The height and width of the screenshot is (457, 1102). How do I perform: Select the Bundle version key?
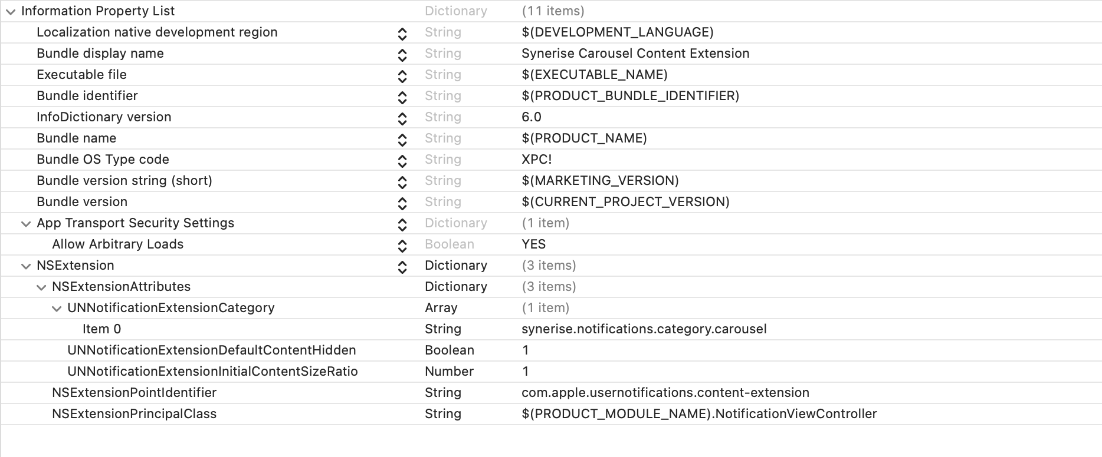coord(82,202)
